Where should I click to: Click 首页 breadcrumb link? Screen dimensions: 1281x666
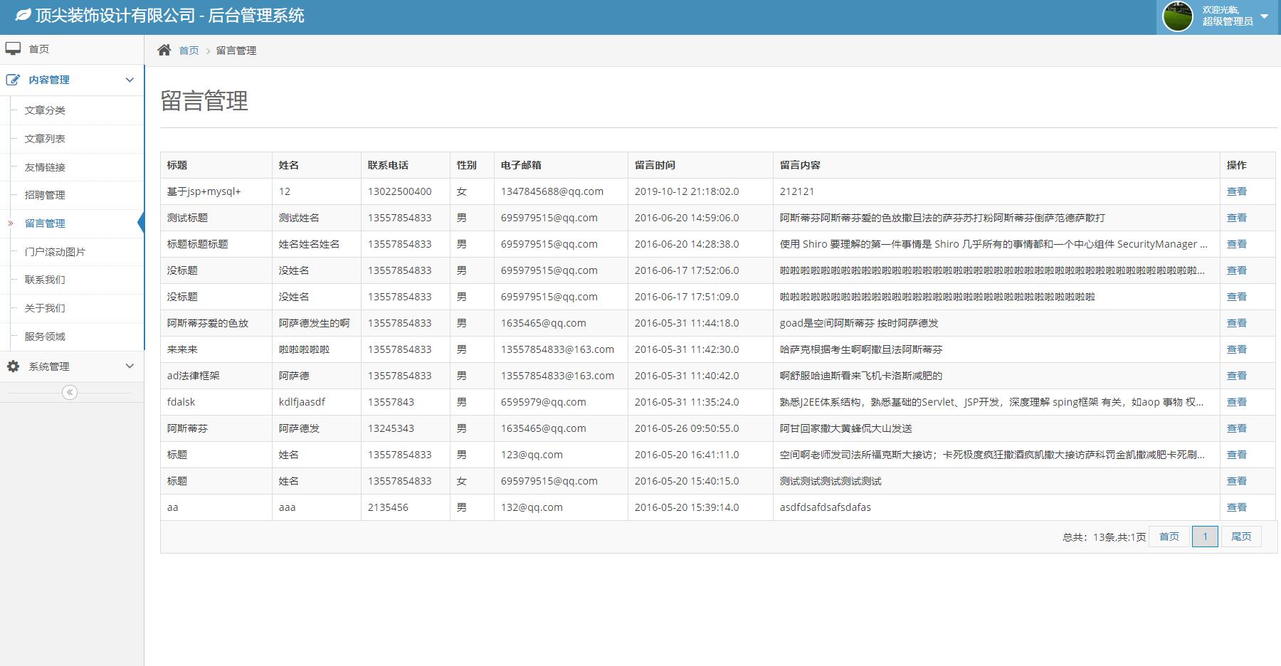(x=189, y=51)
